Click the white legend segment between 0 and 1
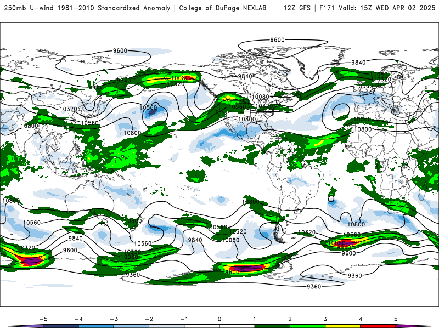The height and width of the screenshot is (329, 439). click(x=237, y=326)
